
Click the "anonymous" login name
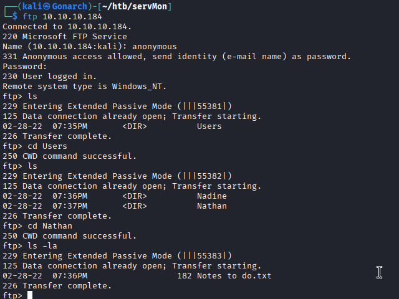point(154,46)
